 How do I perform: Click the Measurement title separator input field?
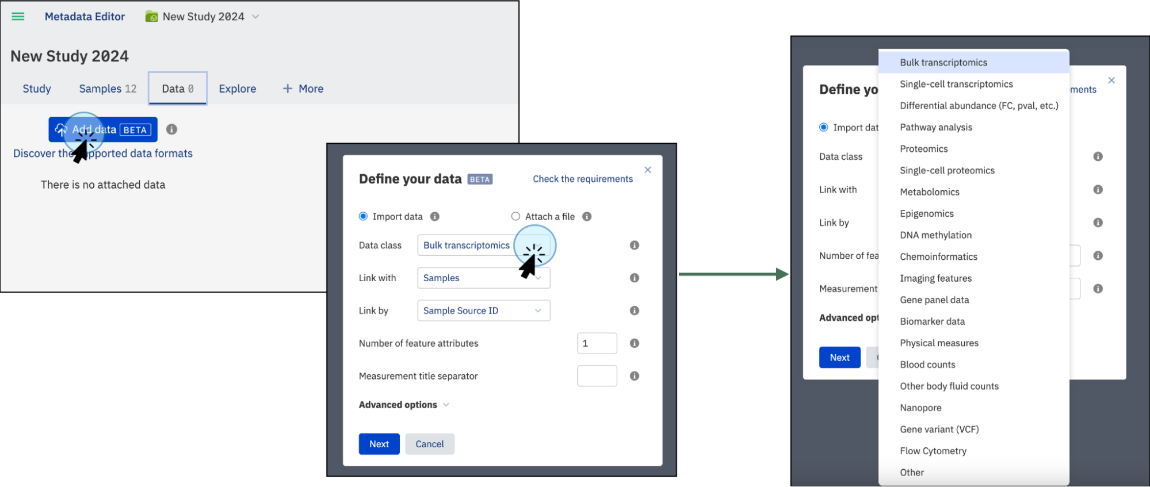[597, 376]
